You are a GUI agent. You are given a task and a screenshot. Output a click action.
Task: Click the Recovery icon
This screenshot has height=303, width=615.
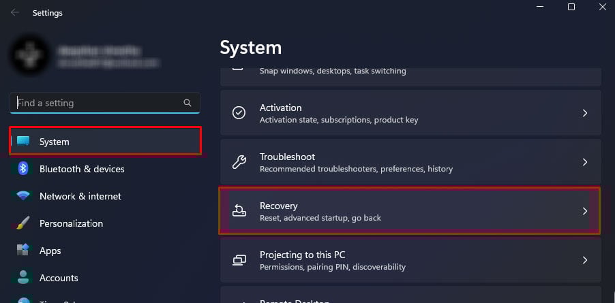tap(239, 211)
